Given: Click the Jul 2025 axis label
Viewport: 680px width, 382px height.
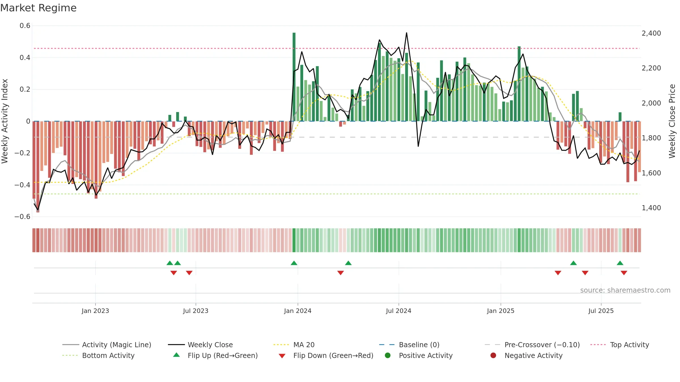Looking at the screenshot, I should pos(601,311).
